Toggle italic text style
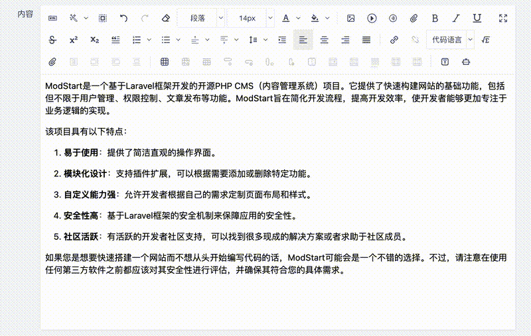531x336 pixels. click(x=456, y=18)
